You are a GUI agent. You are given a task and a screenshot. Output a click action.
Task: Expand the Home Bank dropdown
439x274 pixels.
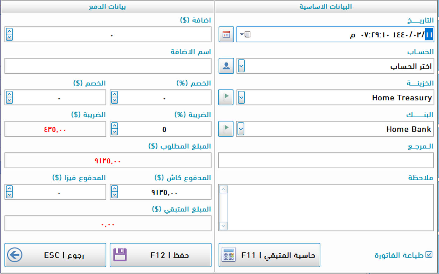[x=241, y=129]
